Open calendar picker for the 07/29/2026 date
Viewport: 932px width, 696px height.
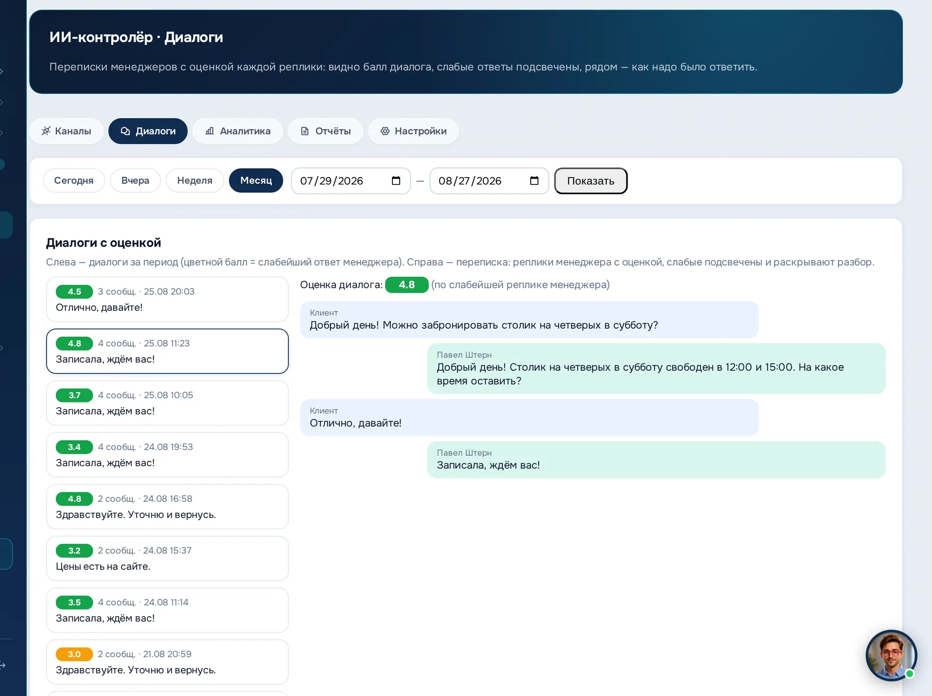pyautogui.click(x=396, y=181)
